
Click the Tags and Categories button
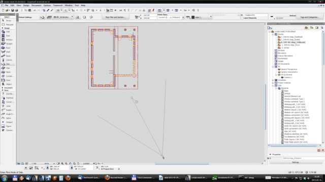[x=310, y=17]
